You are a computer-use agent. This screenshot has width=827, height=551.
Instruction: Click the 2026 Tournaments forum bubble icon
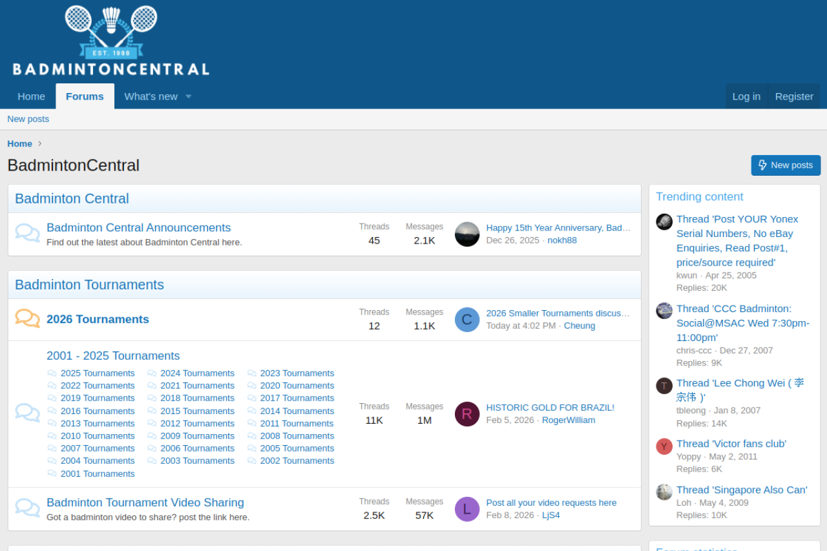(27, 318)
